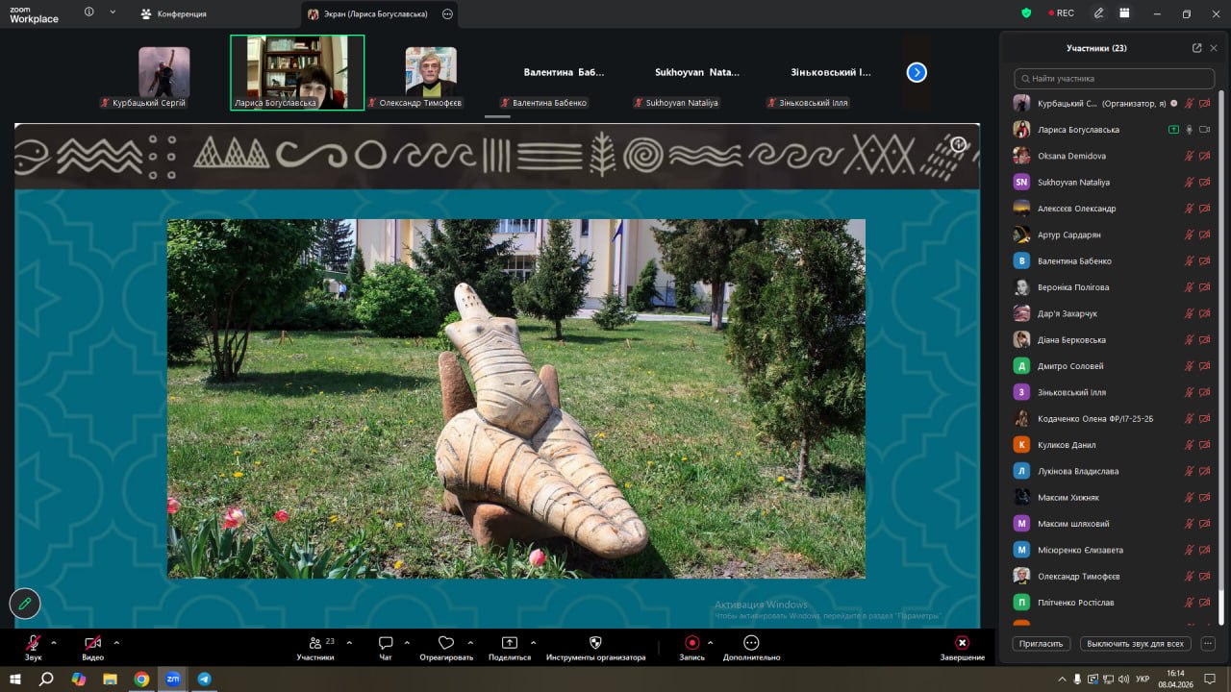The image size is (1231, 692).
Task: Unmute microphone with Звук button
Action: 34,643
